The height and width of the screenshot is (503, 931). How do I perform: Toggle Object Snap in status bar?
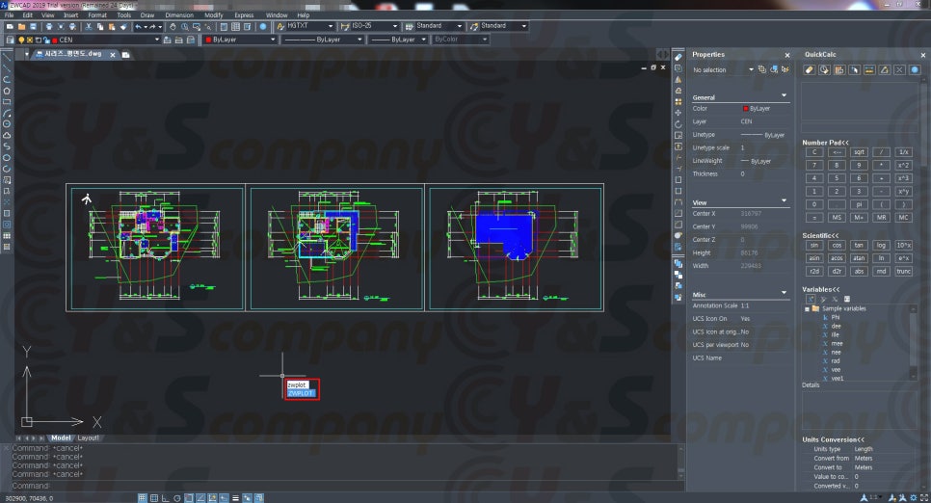click(189, 497)
